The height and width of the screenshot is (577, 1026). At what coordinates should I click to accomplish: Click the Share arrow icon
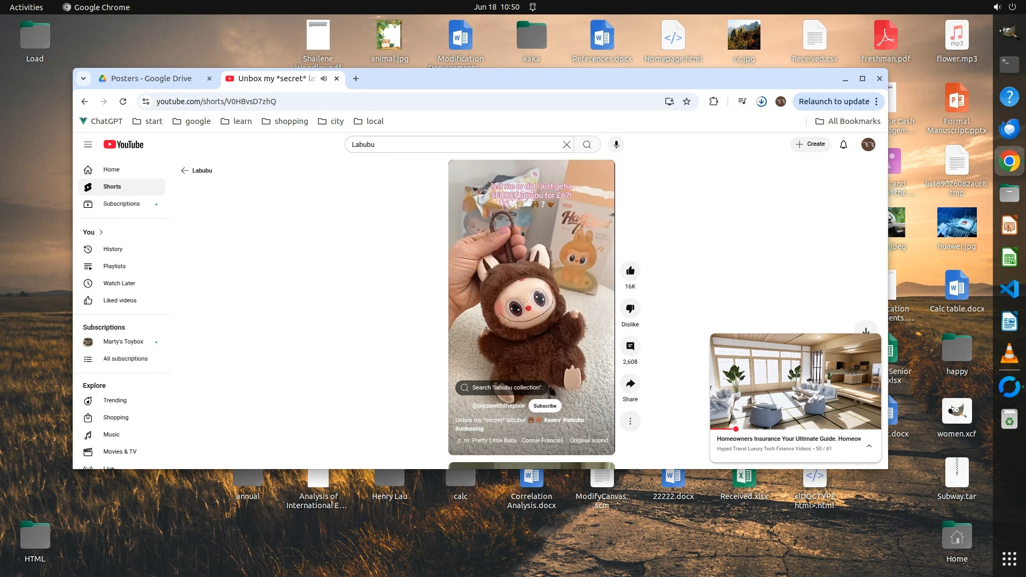[630, 384]
